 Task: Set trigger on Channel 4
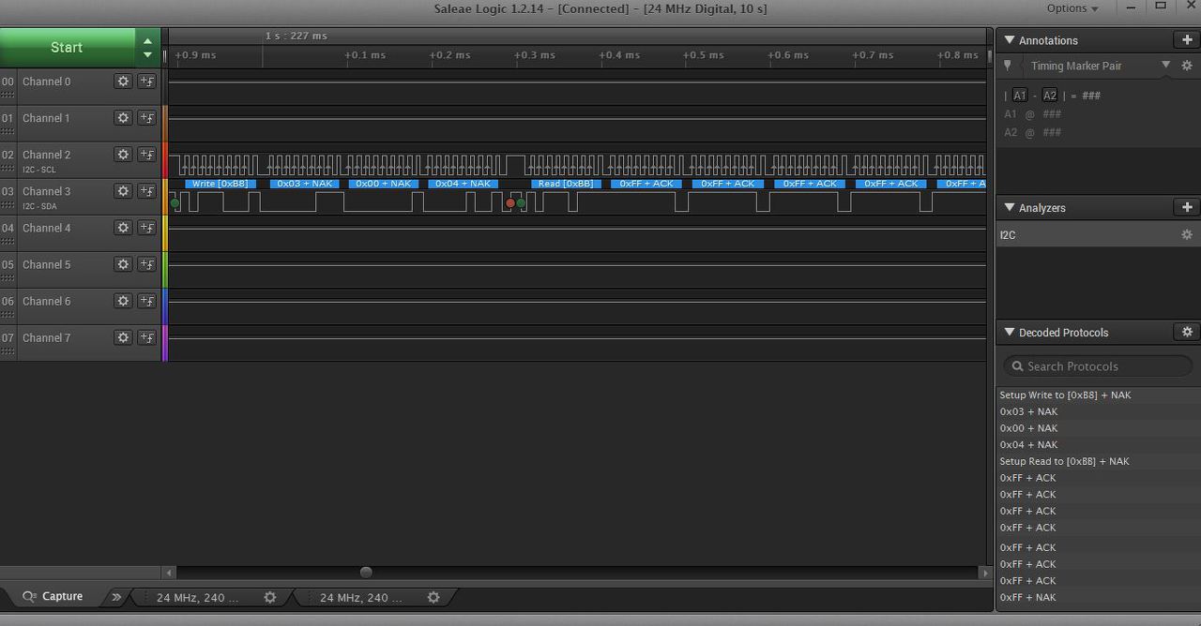click(146, 228)
